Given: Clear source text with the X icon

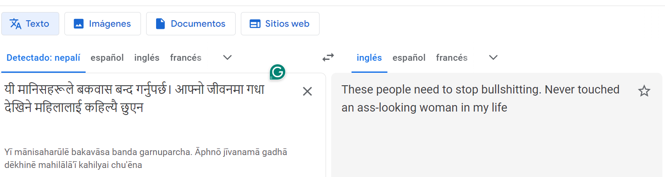Looking at the screenshot, I should (307, 91).
